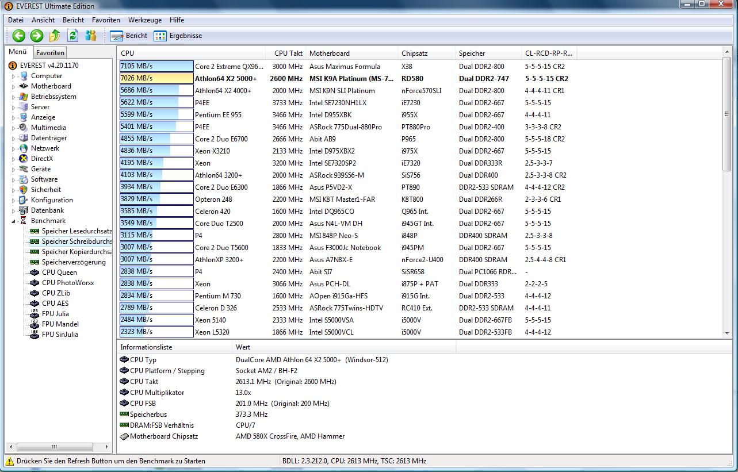Open the Datei menu
This screenshot has height=472, width=738.
(x=16, y=20)
